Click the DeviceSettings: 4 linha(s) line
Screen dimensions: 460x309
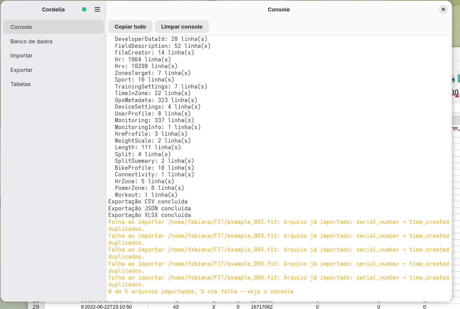(x=158, y=107)
